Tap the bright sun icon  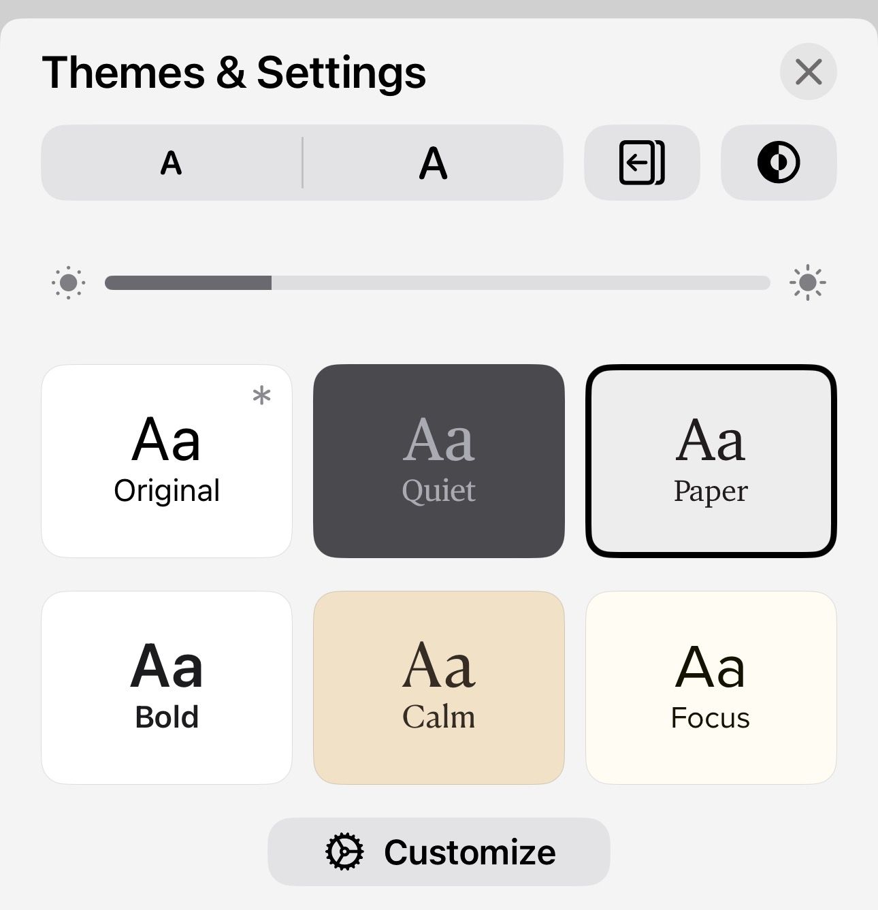808,282
